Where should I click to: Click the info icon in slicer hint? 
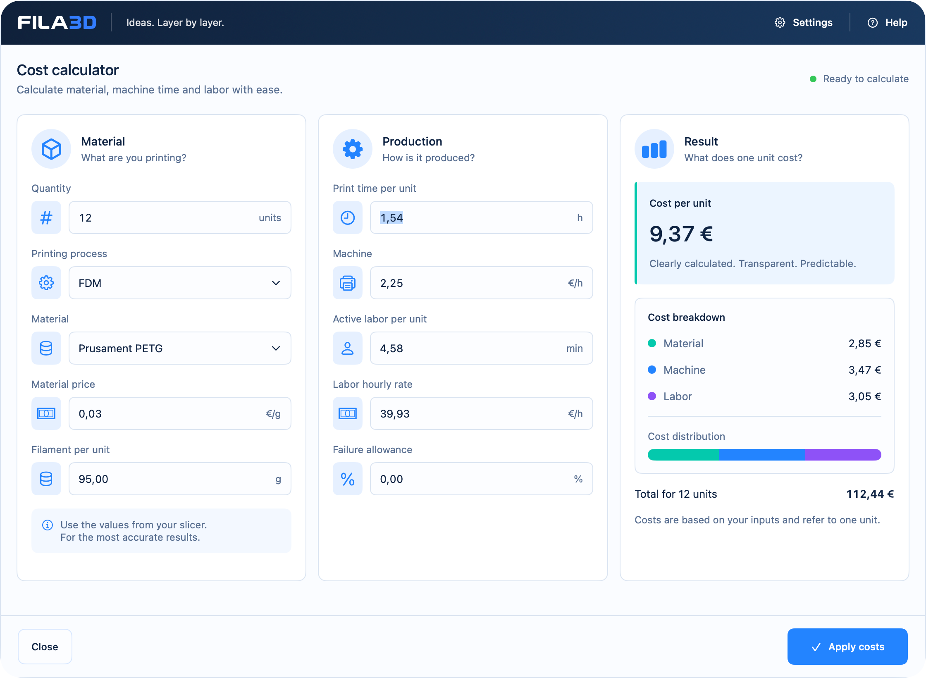click(x=48, y=525)
